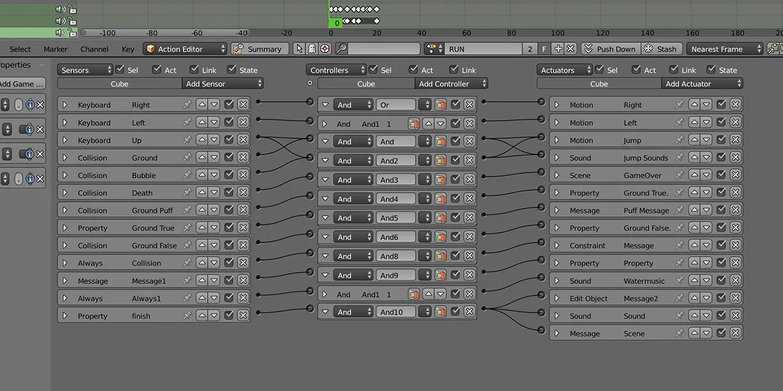Open the Channel menu
This screenshot has width=783, height=391.
point(95,49)
